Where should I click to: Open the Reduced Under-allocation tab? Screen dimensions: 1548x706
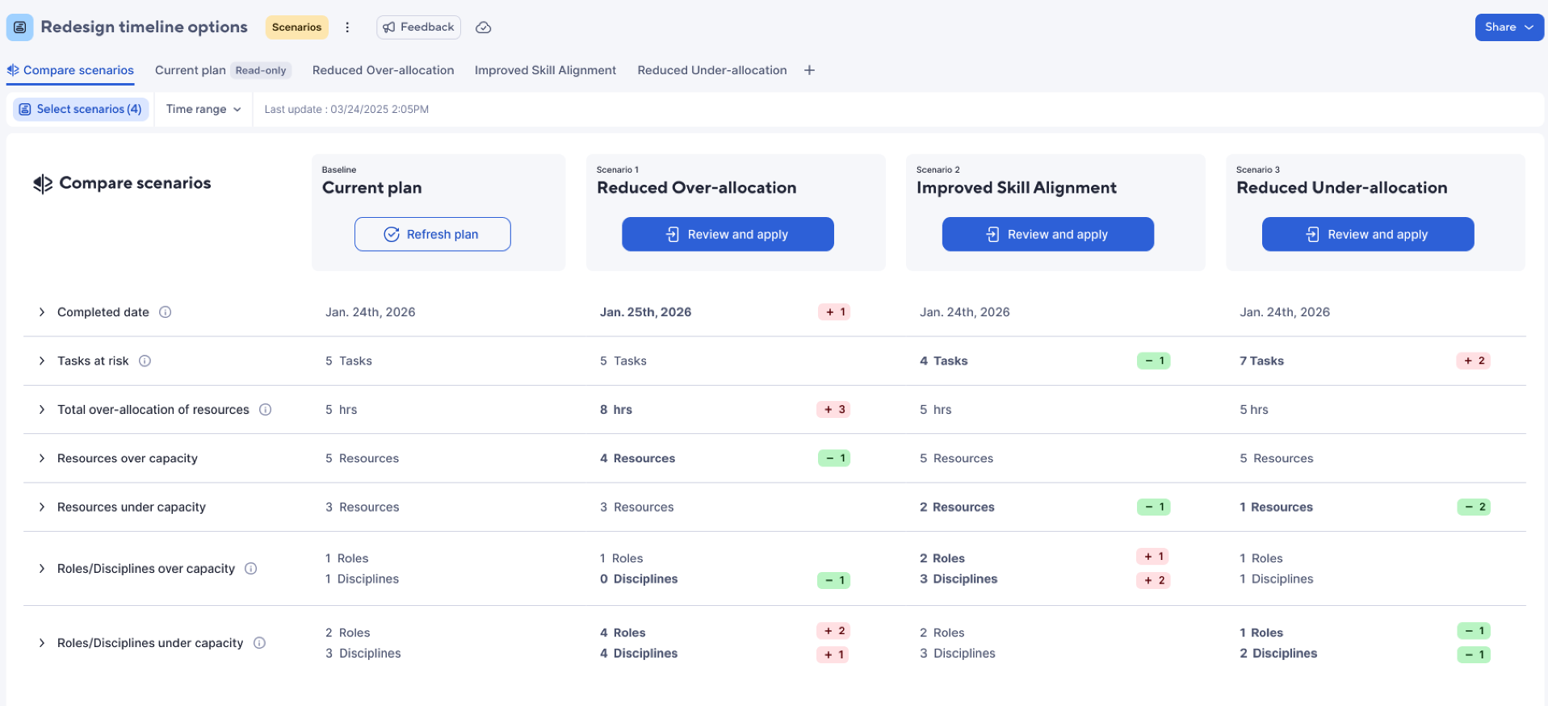(712, 70)
